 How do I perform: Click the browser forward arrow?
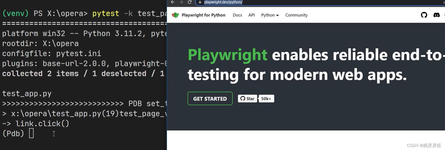coord(181,2)
